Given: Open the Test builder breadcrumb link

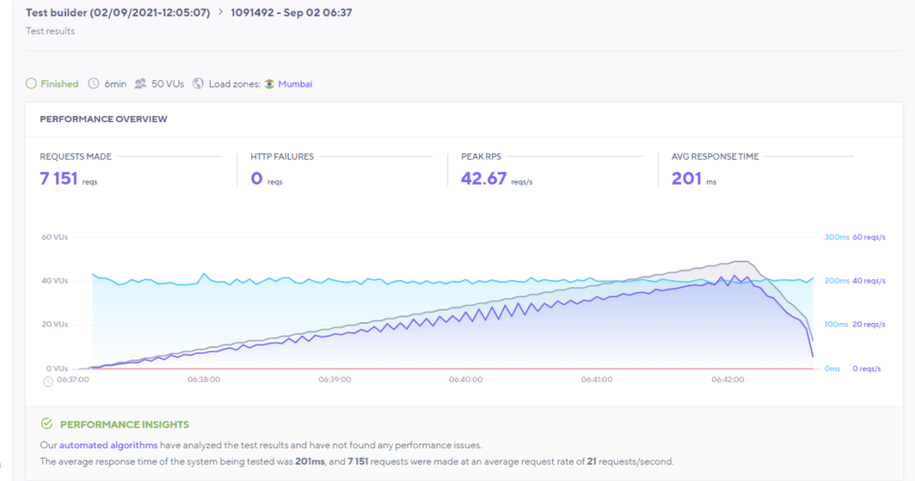Looking at the screenshot, I should click(117, 13).
